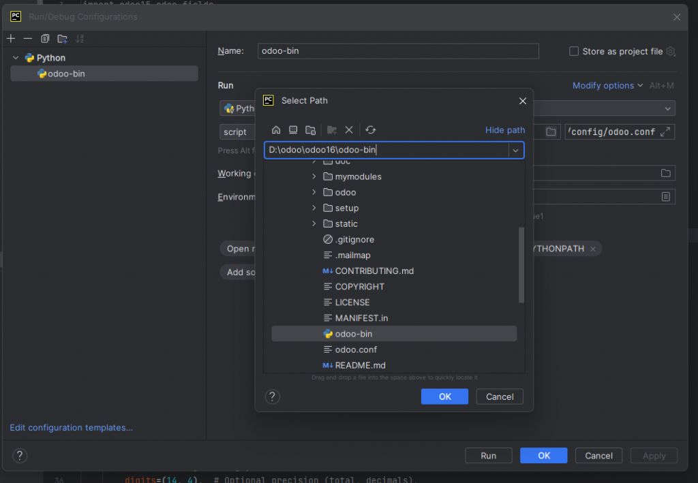Click the Desktop directory icon in Select Path
This screenshot has width=698, height=483.
[293, 130]
